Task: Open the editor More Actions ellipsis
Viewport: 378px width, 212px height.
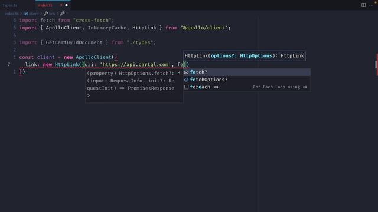Action: tap(371, 5)
